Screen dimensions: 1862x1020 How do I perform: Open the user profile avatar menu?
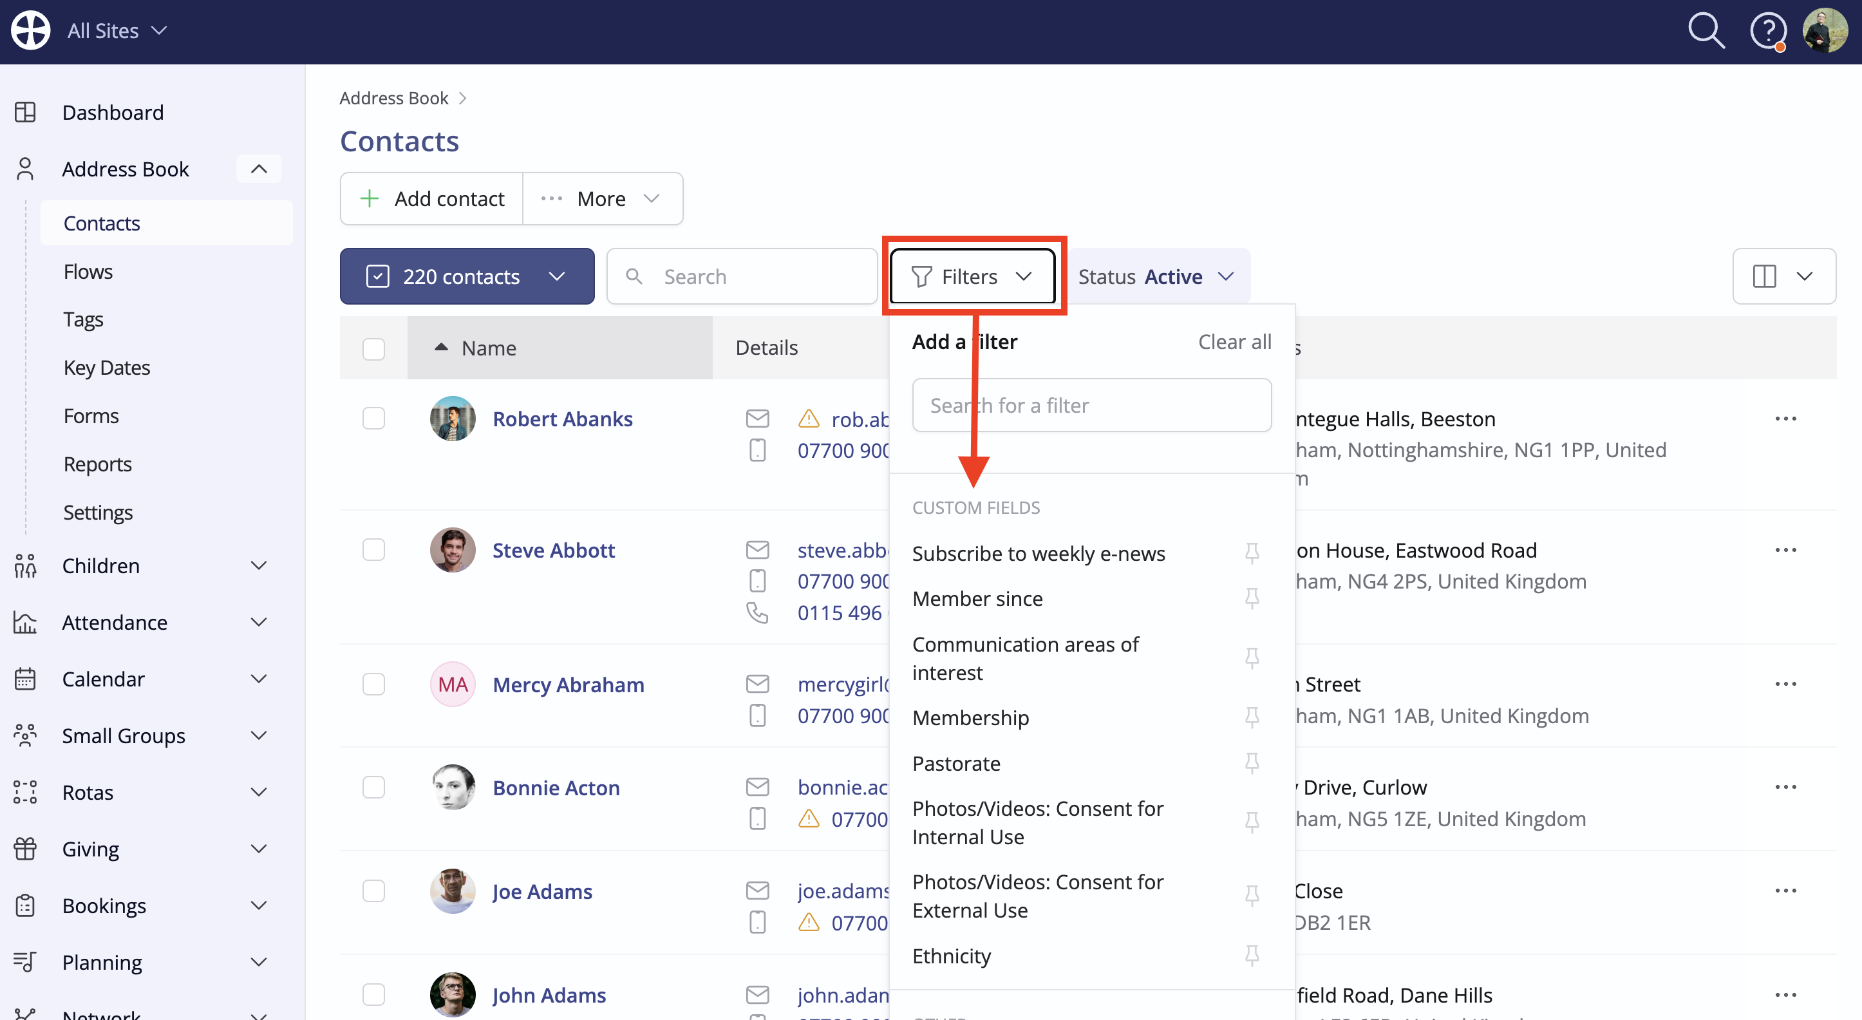[1825, 30]
